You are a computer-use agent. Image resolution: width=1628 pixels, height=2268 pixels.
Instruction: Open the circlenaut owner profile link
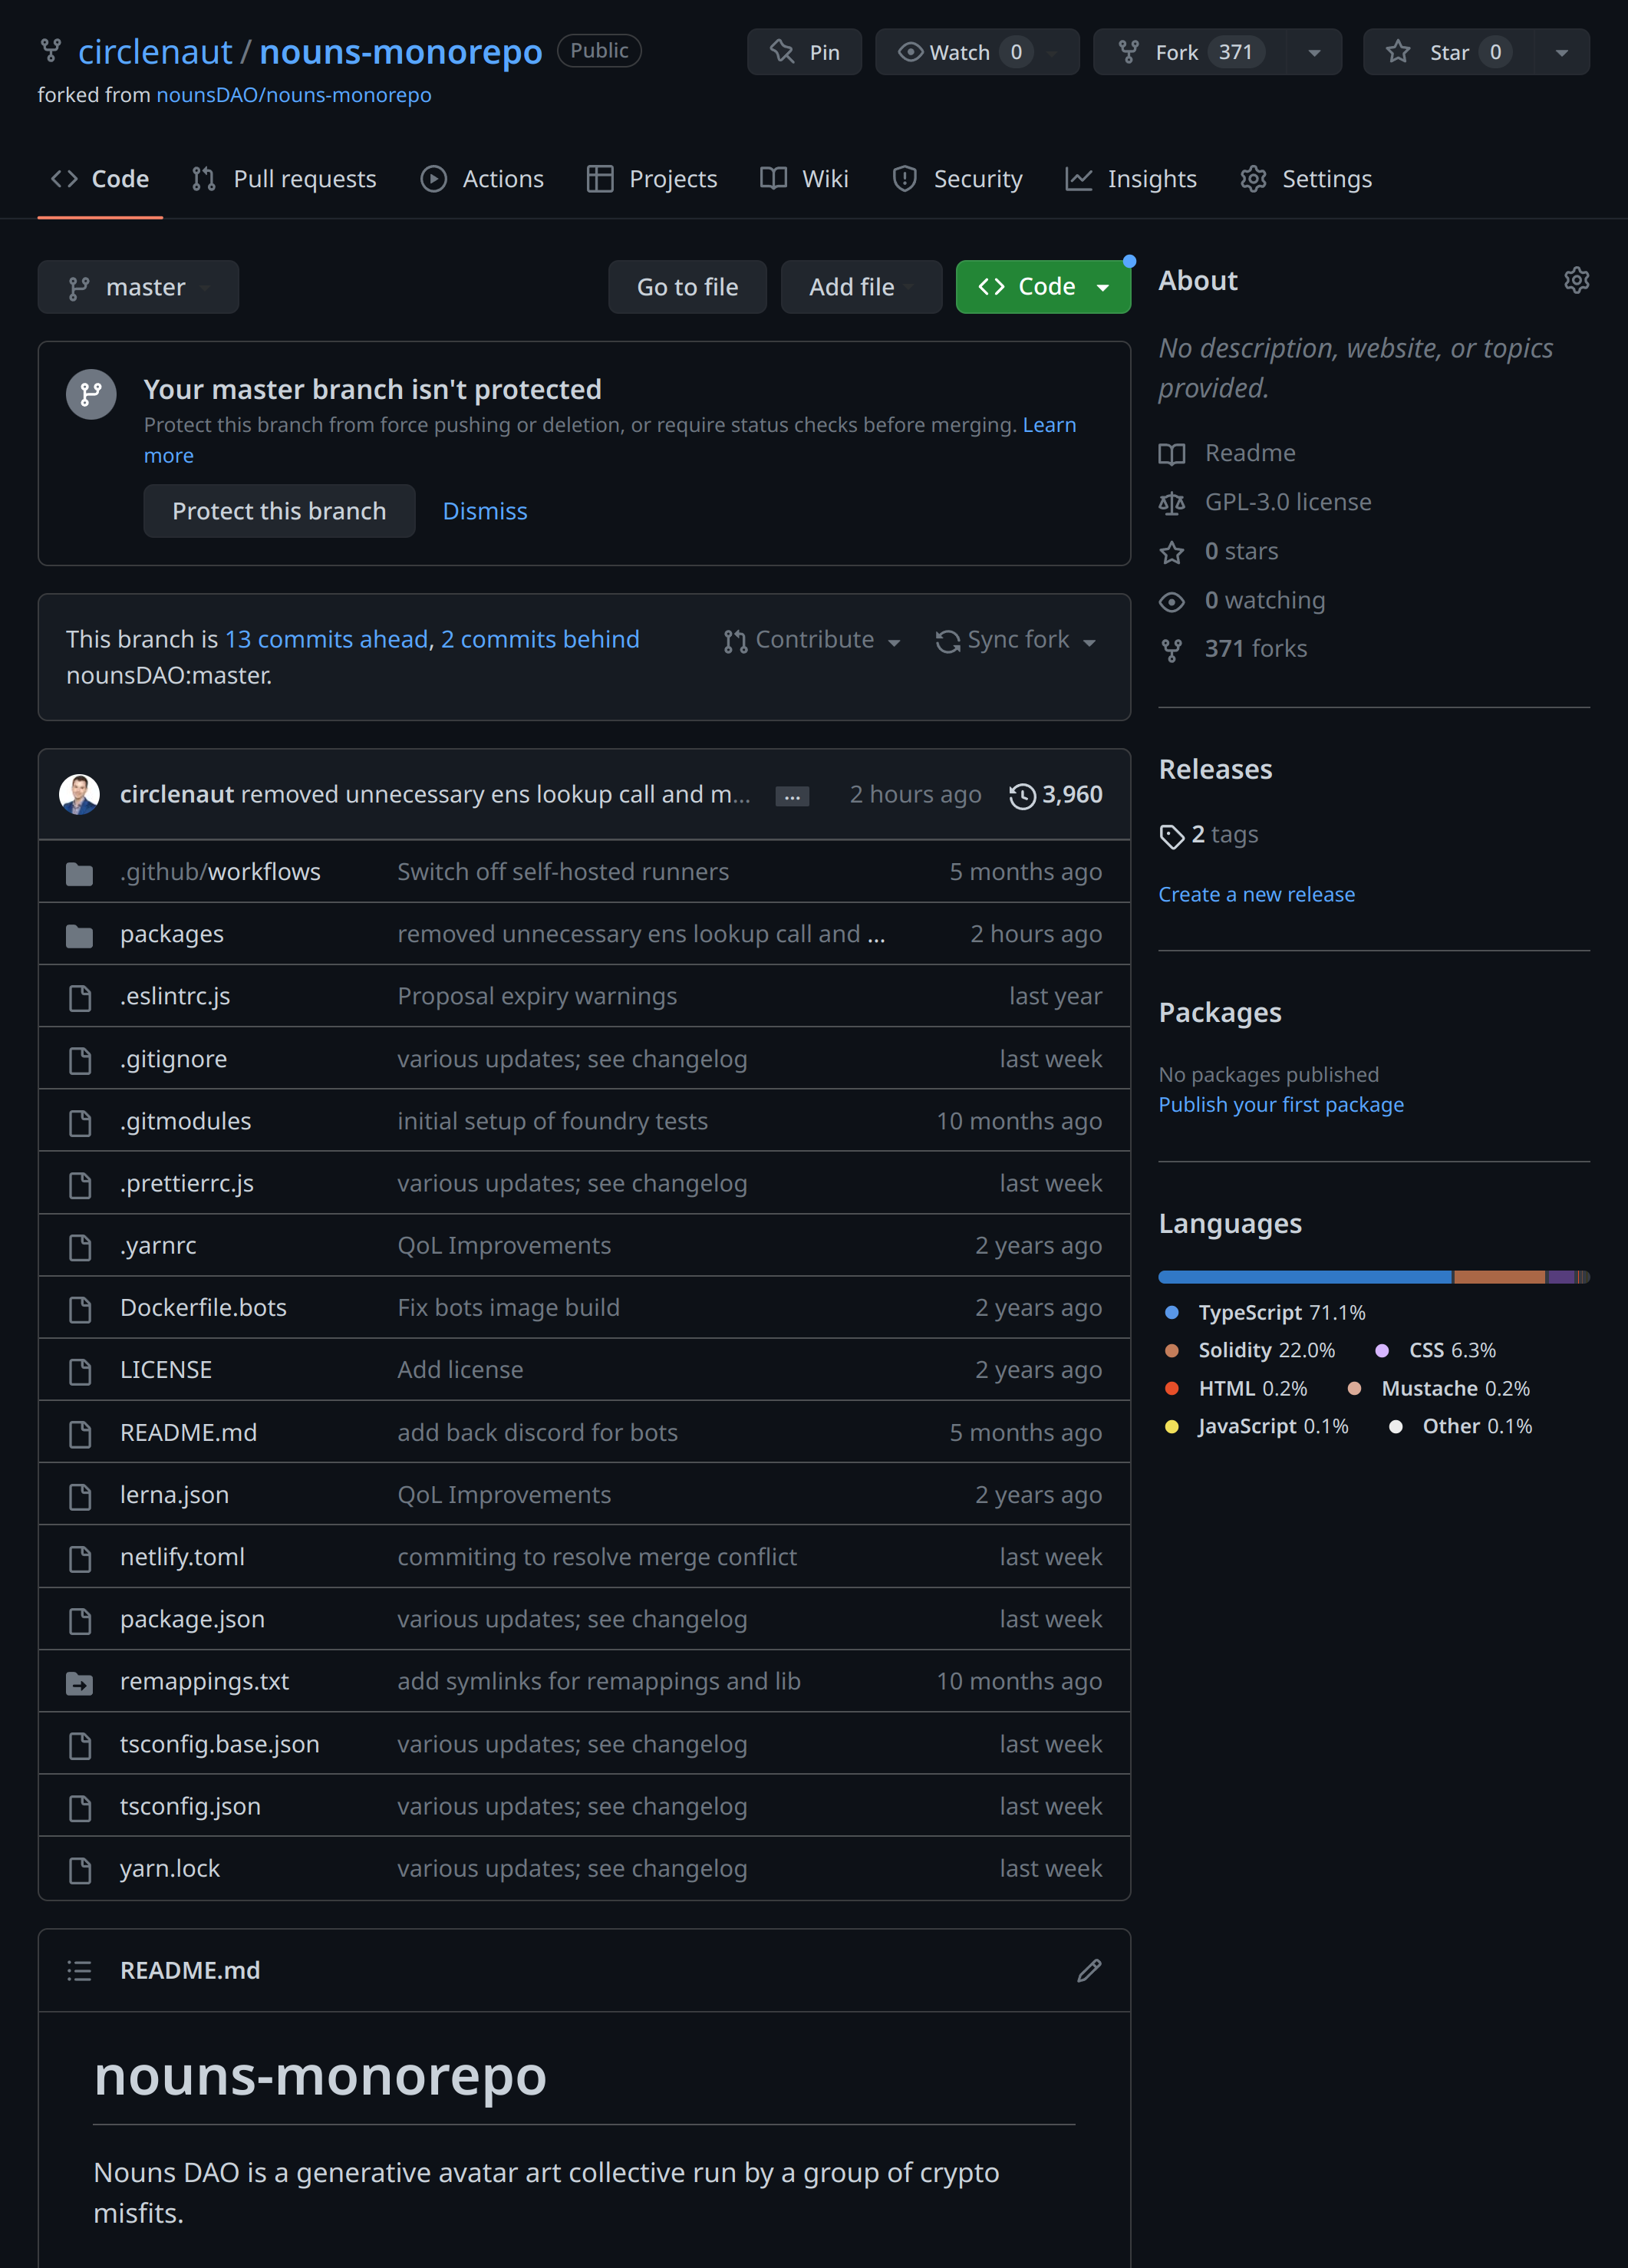[x=155, y=51]
